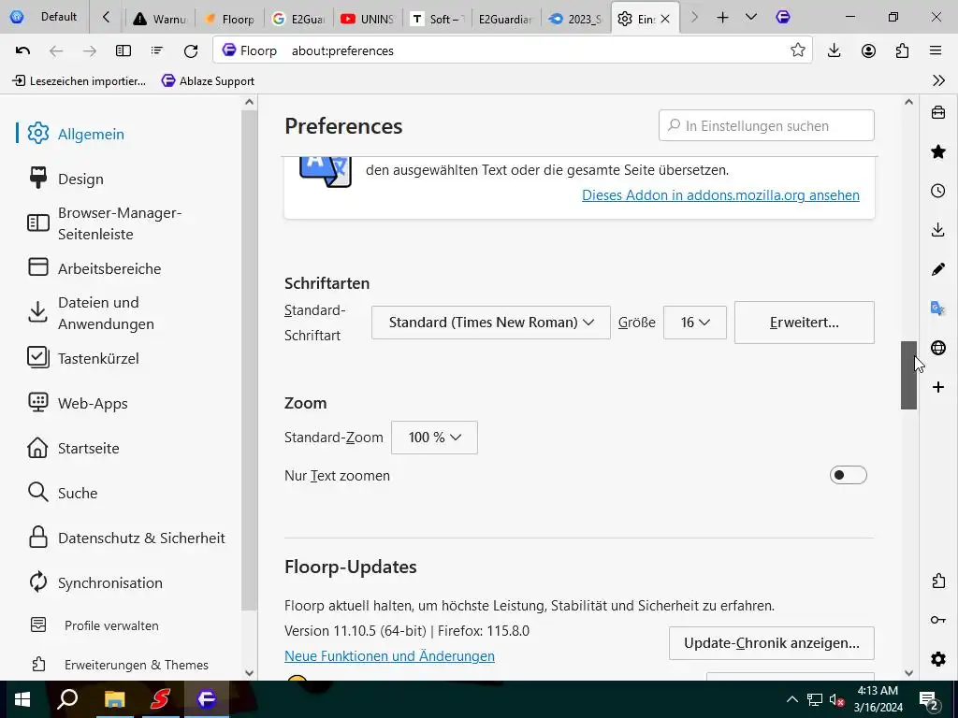Open passwords key icon in right sidebar
The image size is (958, 718).
[x=937, y=620]
